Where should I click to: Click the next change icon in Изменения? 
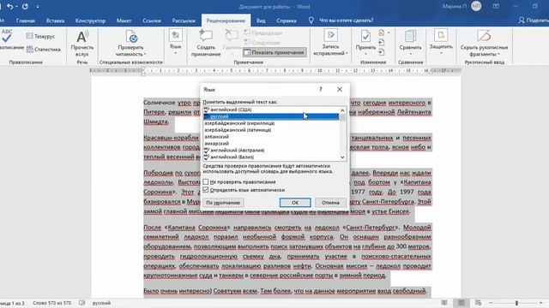click(382, 52)
